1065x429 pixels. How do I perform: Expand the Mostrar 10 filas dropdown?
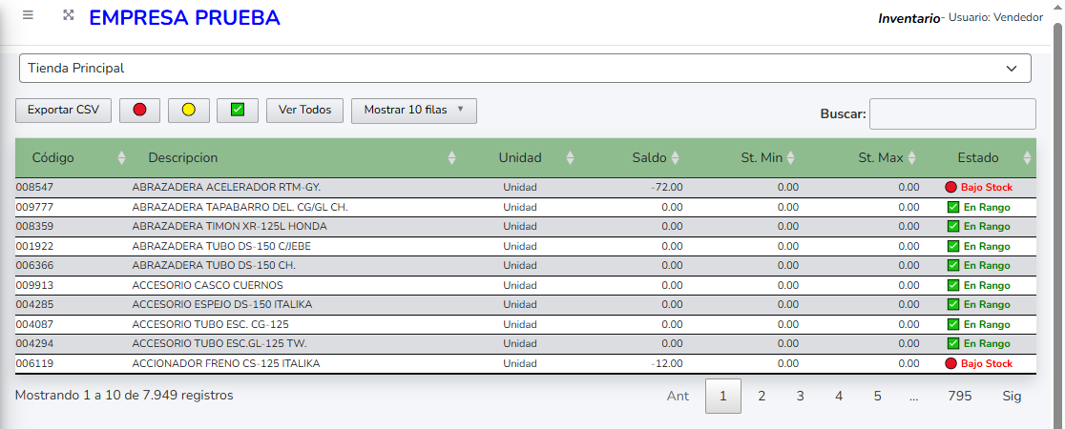pos(413,111)
